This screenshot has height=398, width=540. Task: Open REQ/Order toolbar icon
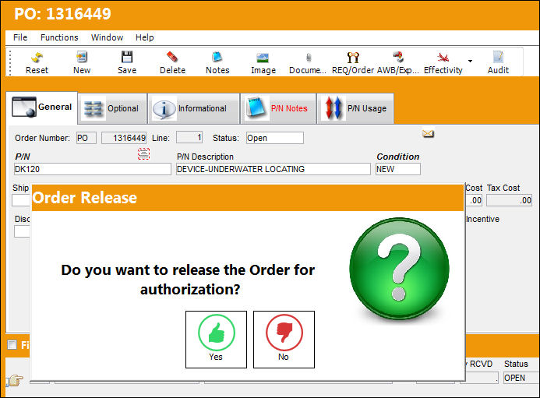[x=353, y=62]
